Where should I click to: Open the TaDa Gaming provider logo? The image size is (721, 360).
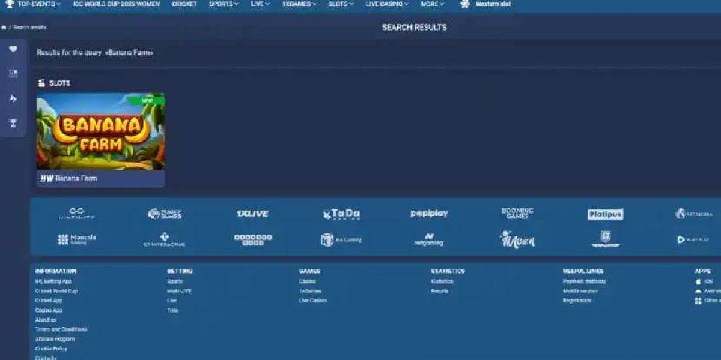click(341, 214)
